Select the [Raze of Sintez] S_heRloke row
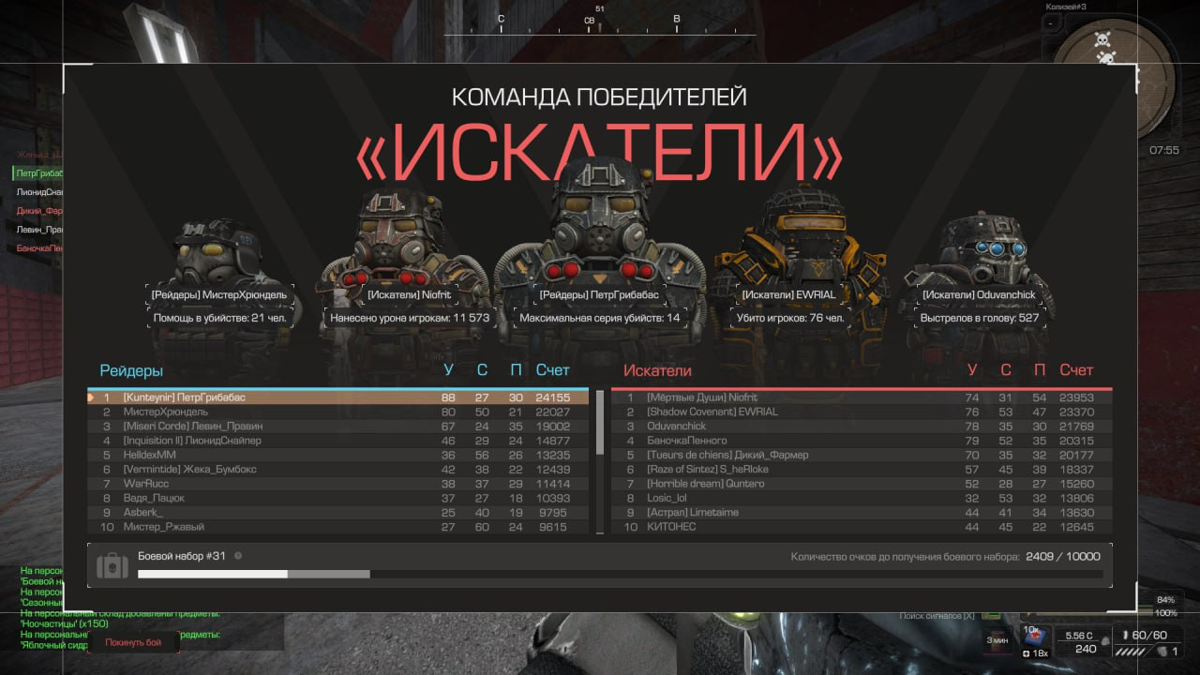The height and width of the screenshot is (675, 1200). coord(862,469)
